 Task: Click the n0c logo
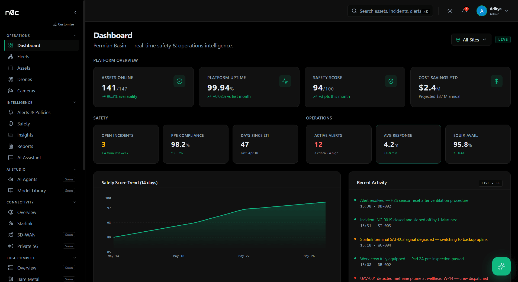12,12
